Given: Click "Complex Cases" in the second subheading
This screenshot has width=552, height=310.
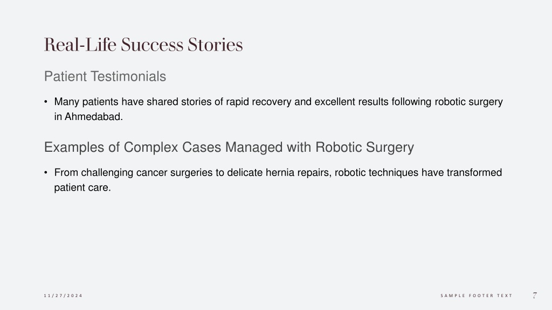Looking at the screenshot, I should pyautogui.click(x=172, y=147).
